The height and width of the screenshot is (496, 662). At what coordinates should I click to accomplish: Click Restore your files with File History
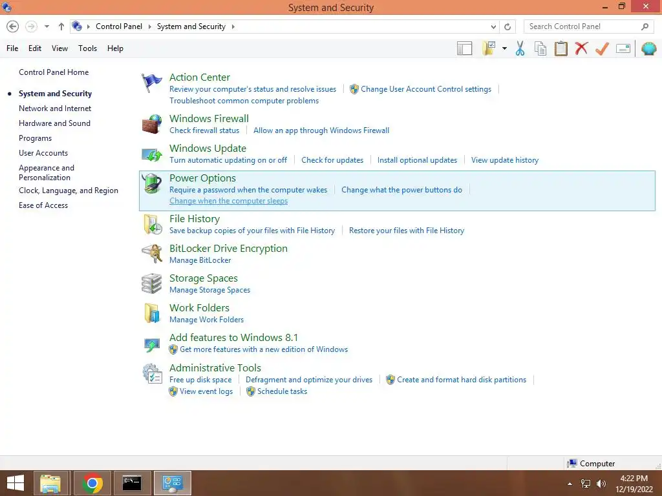(407, 231)
